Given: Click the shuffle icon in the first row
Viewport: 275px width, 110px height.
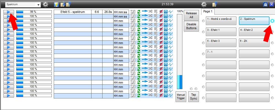Looking at the screenshot, I should (150, 12).
